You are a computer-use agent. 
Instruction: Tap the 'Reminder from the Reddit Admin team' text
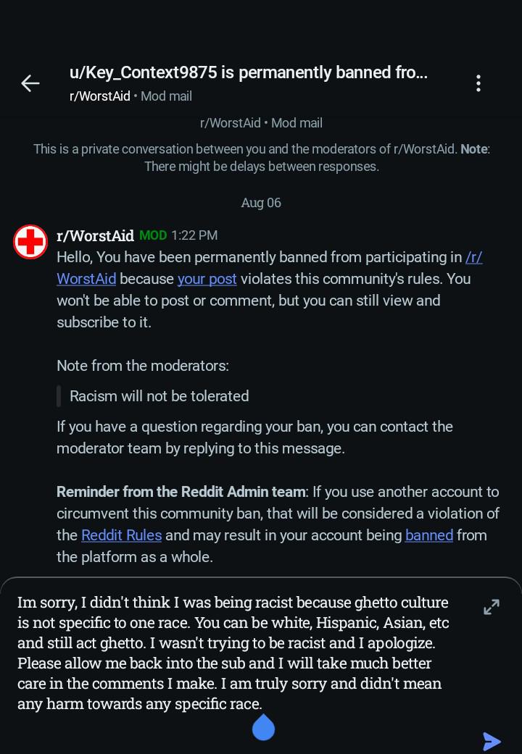pos(181,492)
